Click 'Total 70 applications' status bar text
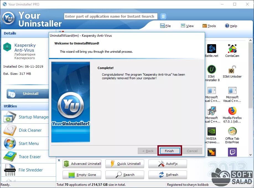 coord(91,185)
